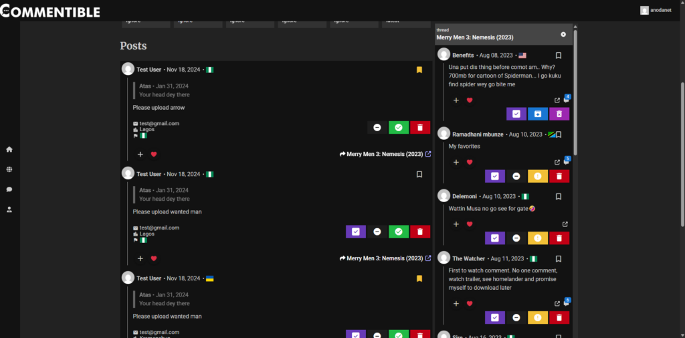This screenshot has width=685, height=338.
Task: Open Delemoni comment in external link
Action: click(x=565, y=224)
